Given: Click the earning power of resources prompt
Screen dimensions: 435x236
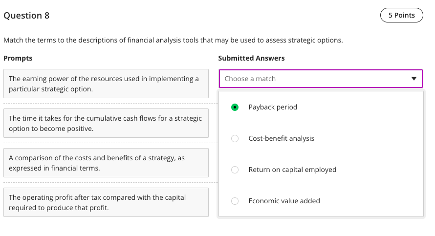Looking at the screenshot, I should (x=106, y=84).
